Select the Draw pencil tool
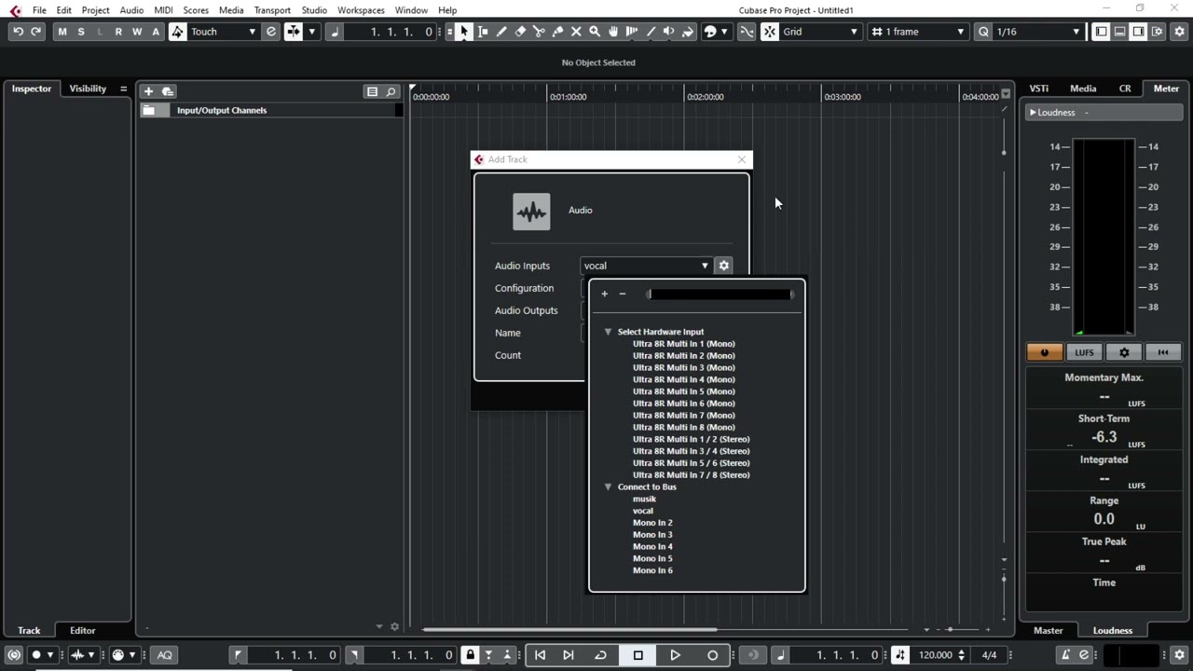 501,32
